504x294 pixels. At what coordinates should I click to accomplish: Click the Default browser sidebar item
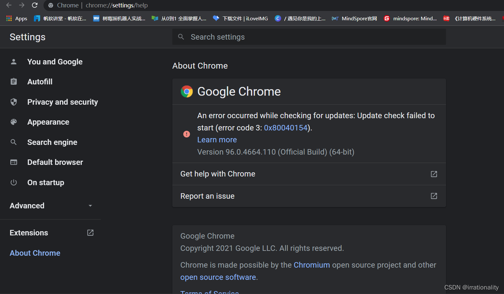[55, 162]
